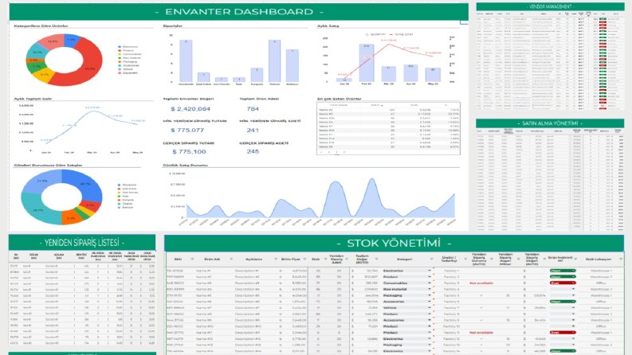Image resolution: width=632 pixels, height=355 pixels.
Task: Expand the Accessories category dropdown for Name #6
Action: tap(430, 302)
